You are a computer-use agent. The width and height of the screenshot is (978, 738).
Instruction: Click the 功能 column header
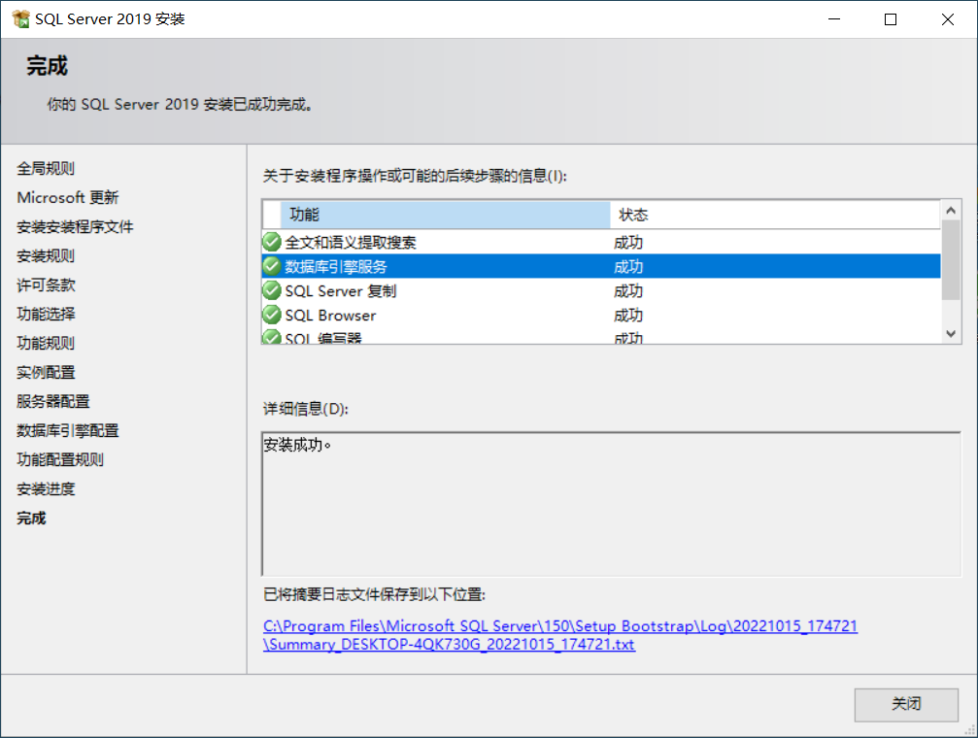[446, 215]
